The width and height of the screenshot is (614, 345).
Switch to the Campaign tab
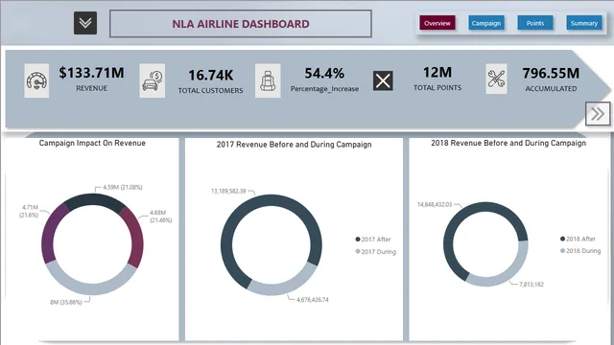[x=486, y=23]
